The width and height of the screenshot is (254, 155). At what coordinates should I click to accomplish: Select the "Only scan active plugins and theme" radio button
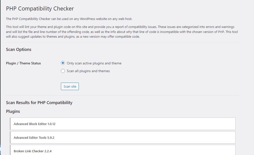point(63,63)
